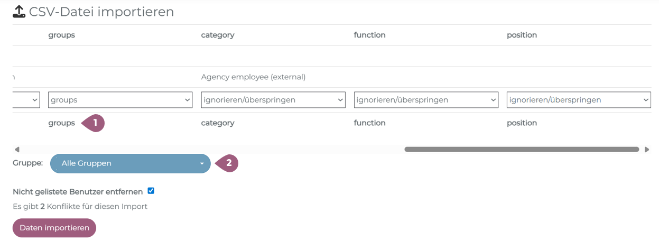
Task: Open the groups column mapping dropdown
Action: pyautogui.click(x=120, y=100)
